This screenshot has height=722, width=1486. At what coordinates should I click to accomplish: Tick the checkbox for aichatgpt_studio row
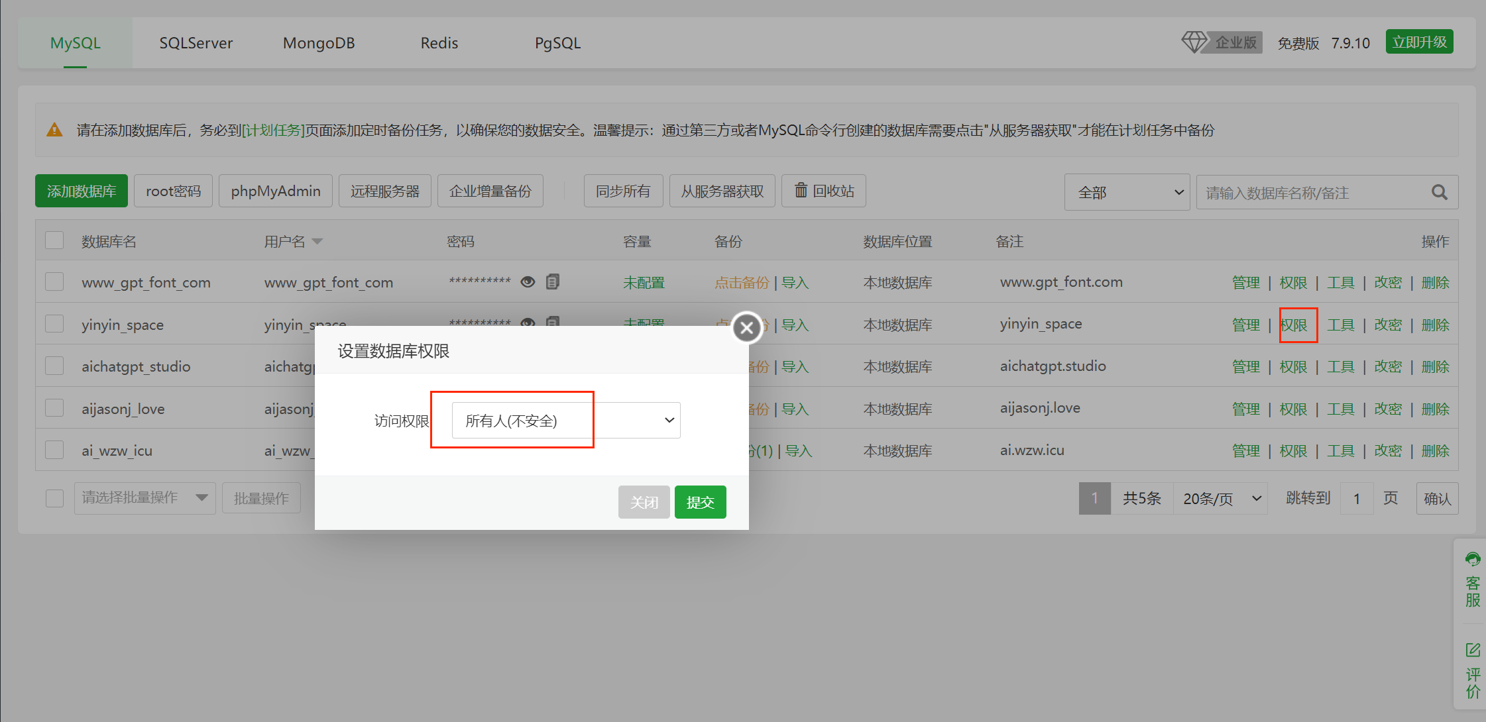click(54, 366)
